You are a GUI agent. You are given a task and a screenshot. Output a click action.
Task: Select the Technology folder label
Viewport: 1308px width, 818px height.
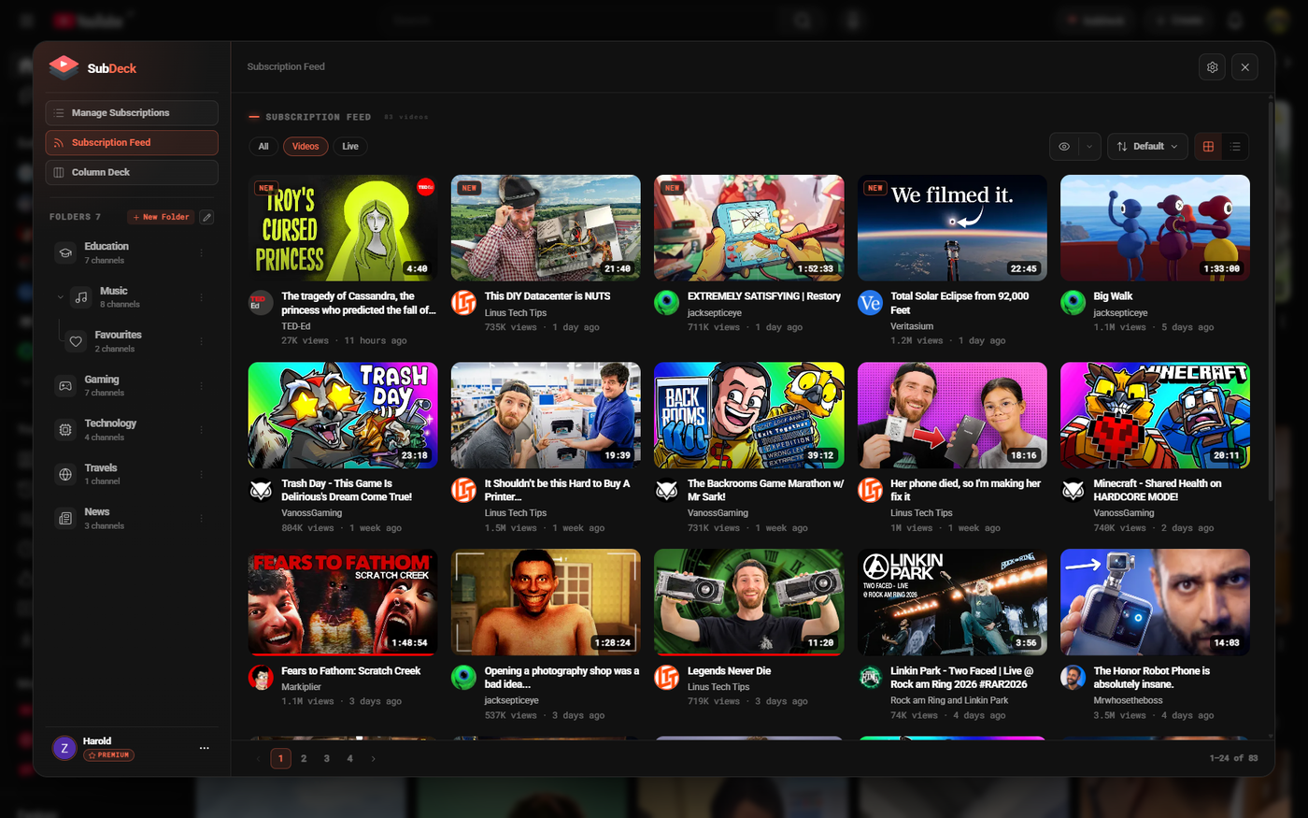click(x=110, y=423)
